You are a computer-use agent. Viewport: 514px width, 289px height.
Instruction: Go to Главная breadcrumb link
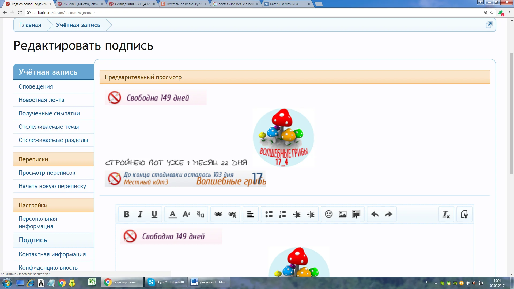point(30,25)
